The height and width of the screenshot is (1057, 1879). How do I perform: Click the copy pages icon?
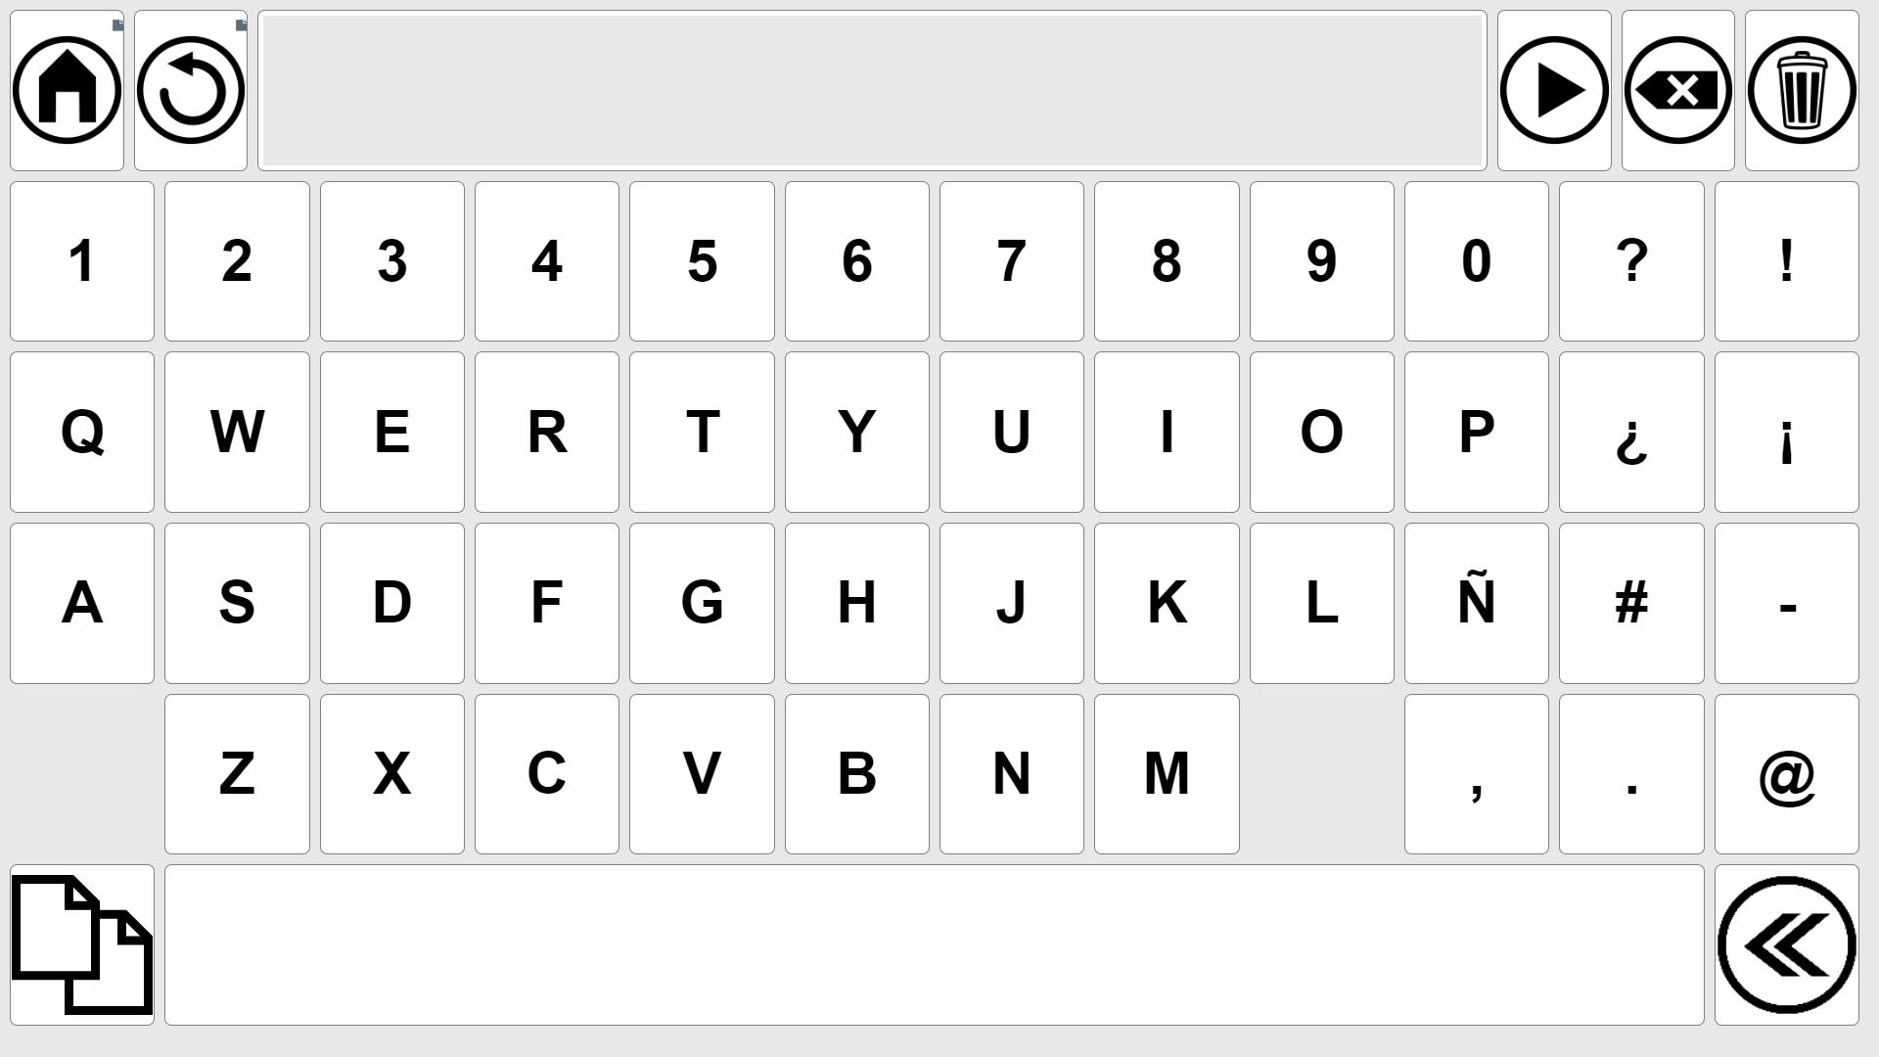tap(82, 944)
